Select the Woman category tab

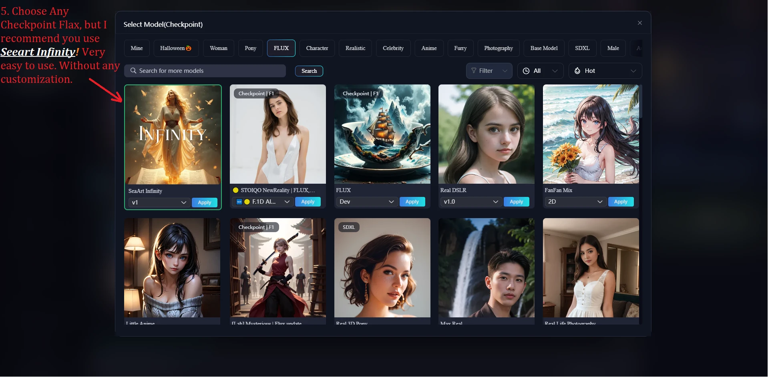(218, 48)
